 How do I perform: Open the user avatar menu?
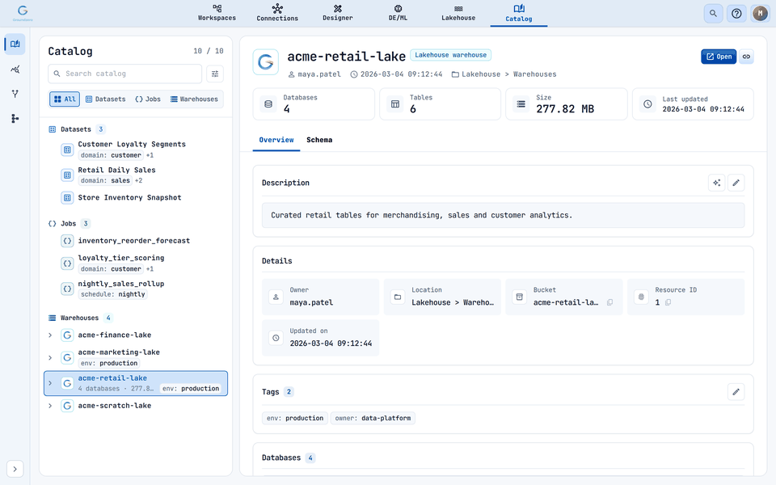[x=760, y=14]
